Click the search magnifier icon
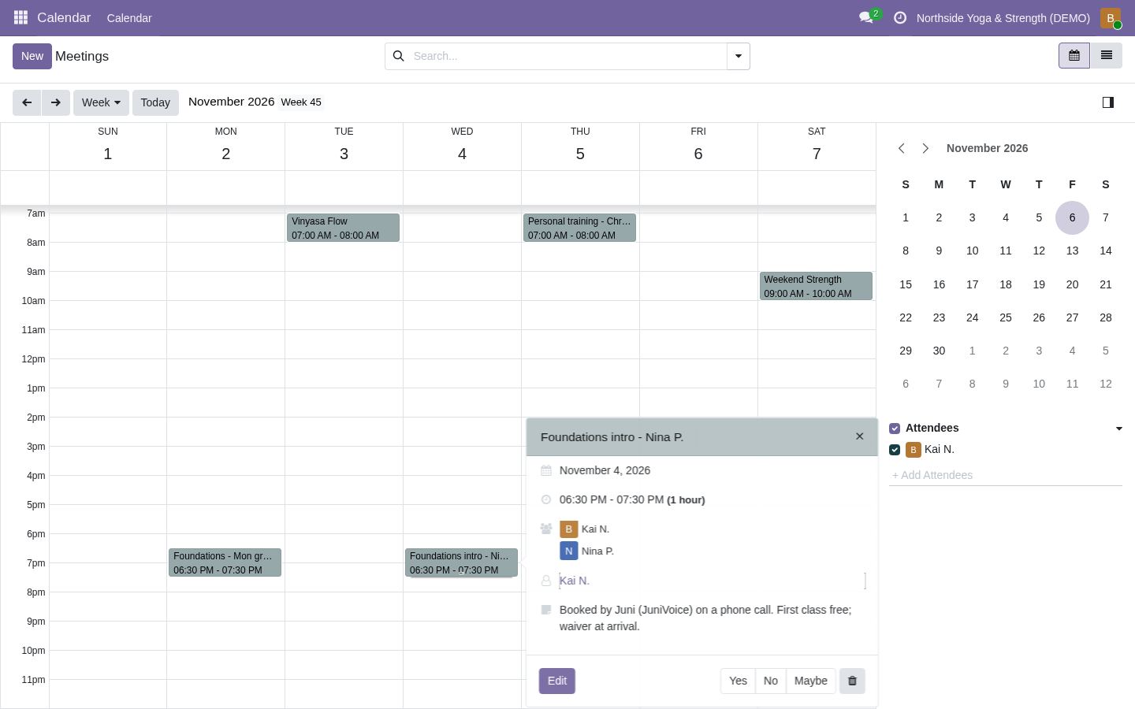Image resolution: width=1135 pixels, height=709 pixels. [398, 56]
